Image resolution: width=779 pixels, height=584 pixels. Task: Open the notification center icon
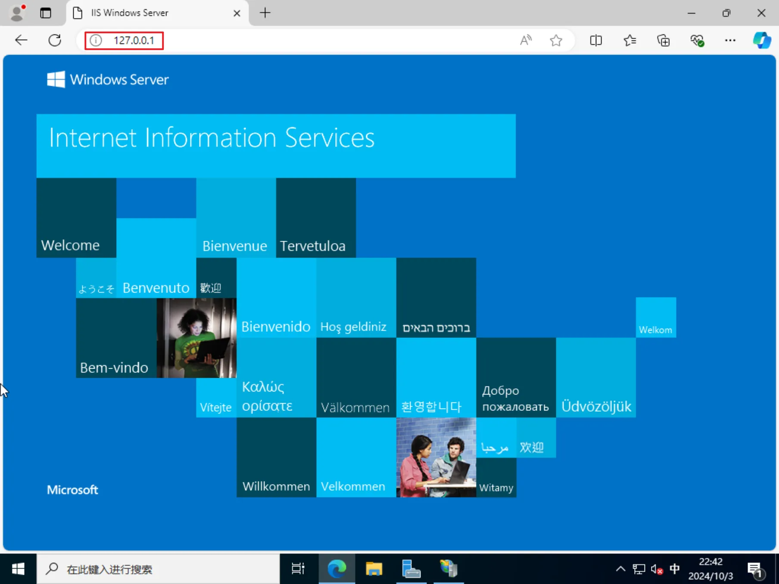click(x=756, y=570)
